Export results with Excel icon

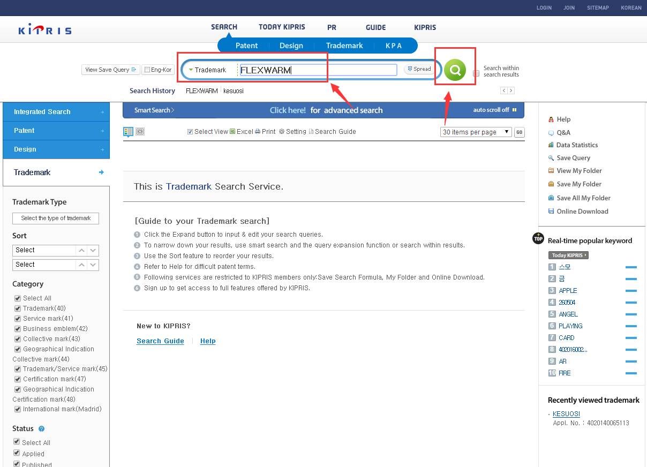point(232,132)
